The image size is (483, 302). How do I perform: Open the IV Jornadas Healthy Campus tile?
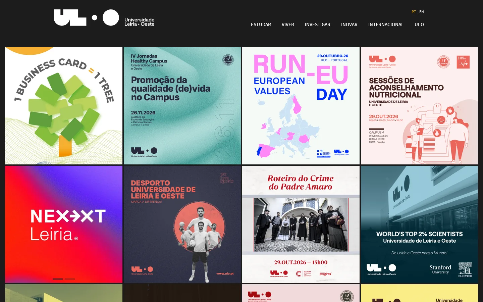(182, 106)
